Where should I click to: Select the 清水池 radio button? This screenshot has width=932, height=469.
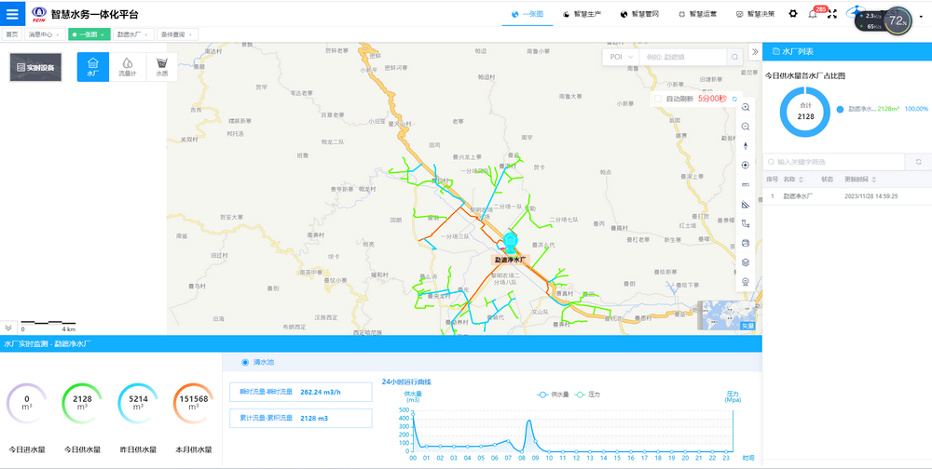click(x=245, y=363)
